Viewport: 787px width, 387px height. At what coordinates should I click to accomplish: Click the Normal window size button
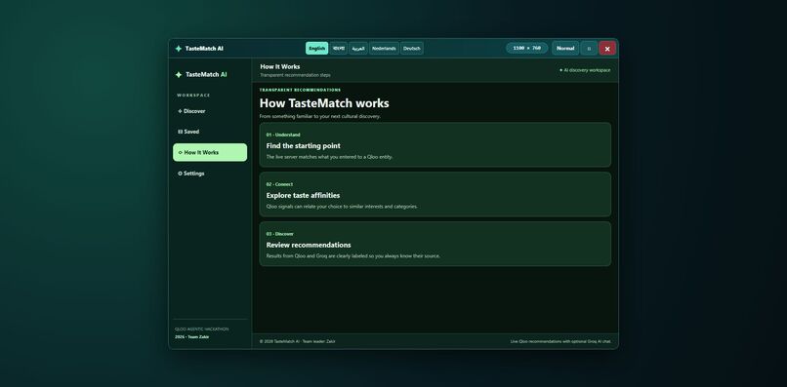tap(565, 49)
